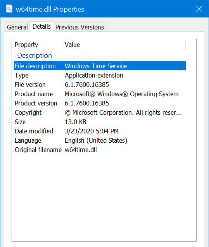Click the Windows Time Service value

click(96, 66)
